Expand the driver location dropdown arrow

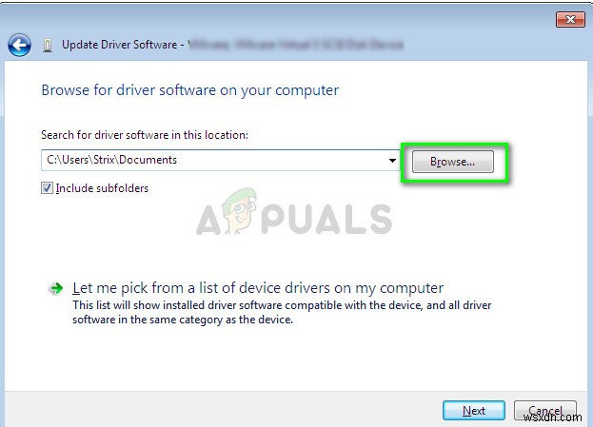click(x=392, y=160)
